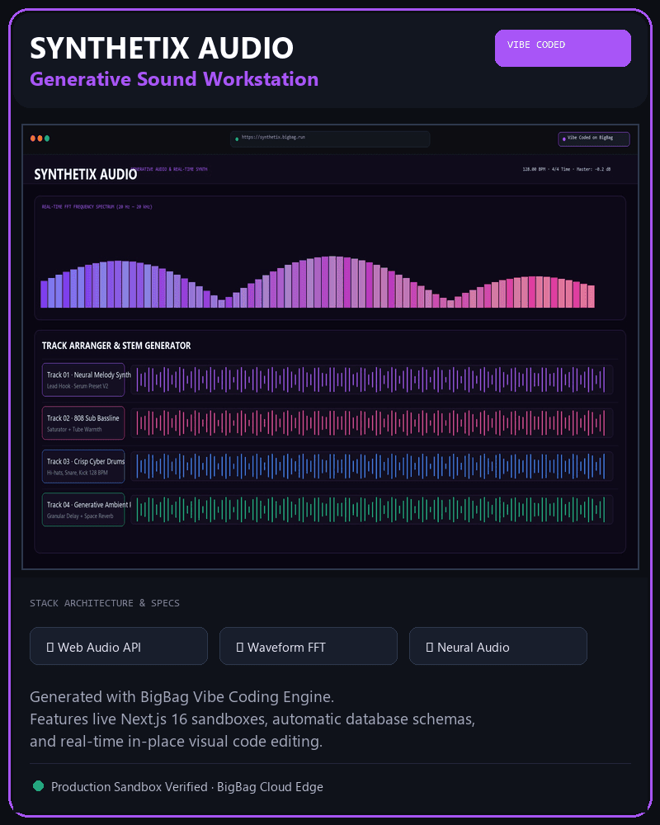This screenshot has height=825, width=660.
Task: Click the Granular Delay + Space Reverb text
Action: coord(80,516)
